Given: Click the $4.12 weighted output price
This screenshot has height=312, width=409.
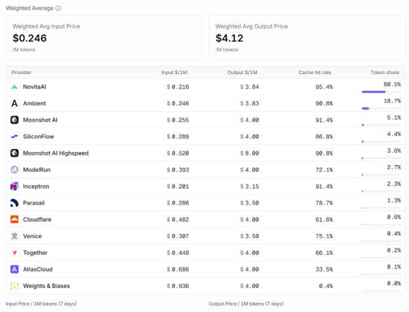Looking at the screenshot, I should point(229,38).
